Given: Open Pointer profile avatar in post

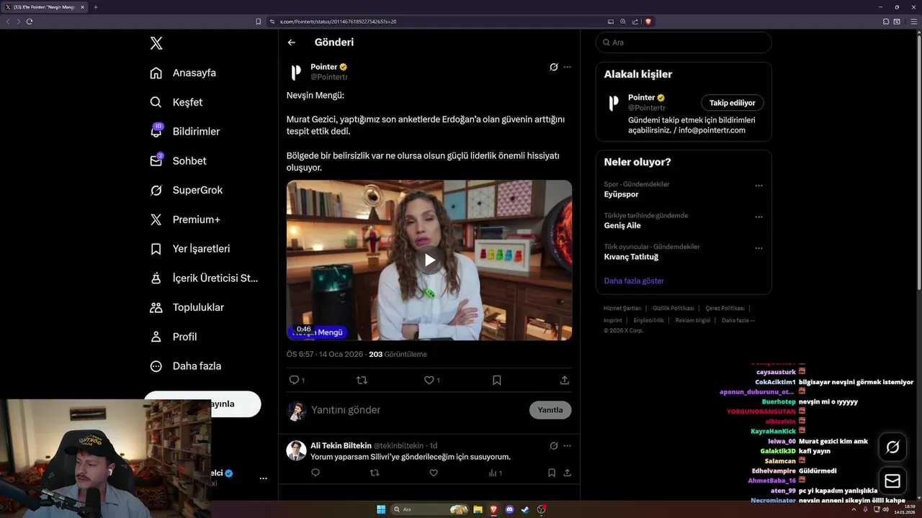Looking at the screenshot, I should (x=295, y=72).
